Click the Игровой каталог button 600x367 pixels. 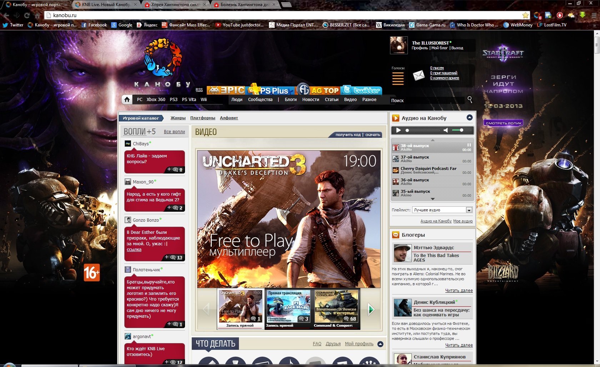(x=141, y=118)
